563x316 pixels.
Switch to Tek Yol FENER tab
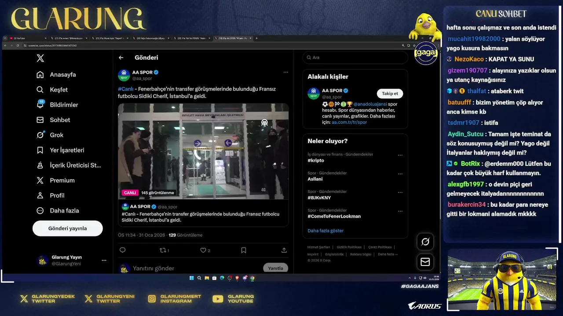click(191, 38)
